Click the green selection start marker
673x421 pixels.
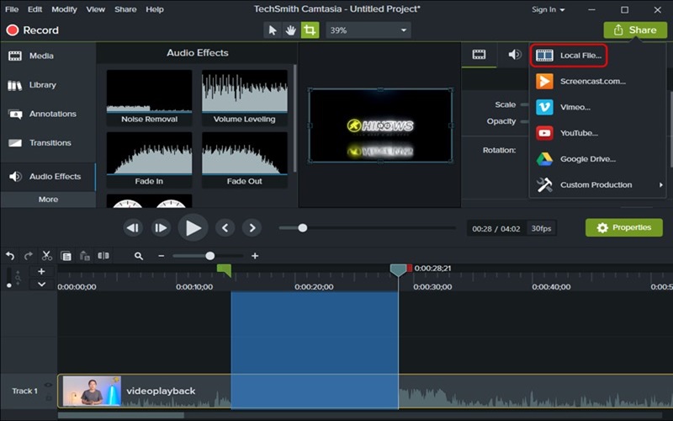225,270
